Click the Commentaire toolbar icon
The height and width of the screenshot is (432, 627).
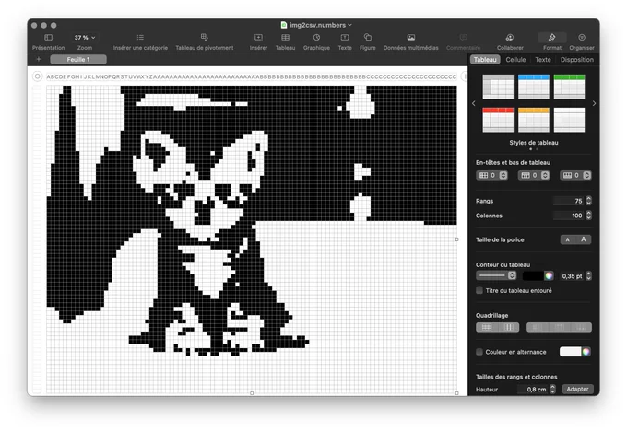463,38
